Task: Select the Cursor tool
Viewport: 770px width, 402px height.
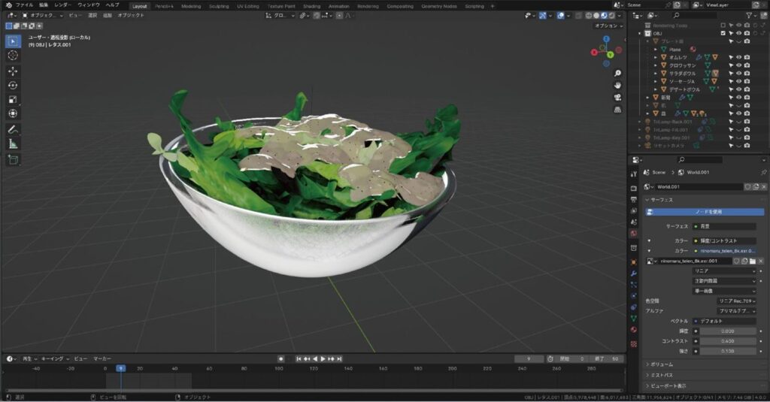Action: 13,56
